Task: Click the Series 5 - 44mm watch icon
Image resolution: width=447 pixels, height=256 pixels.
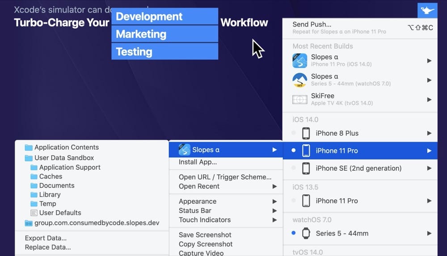Action: tap(306, 233)
